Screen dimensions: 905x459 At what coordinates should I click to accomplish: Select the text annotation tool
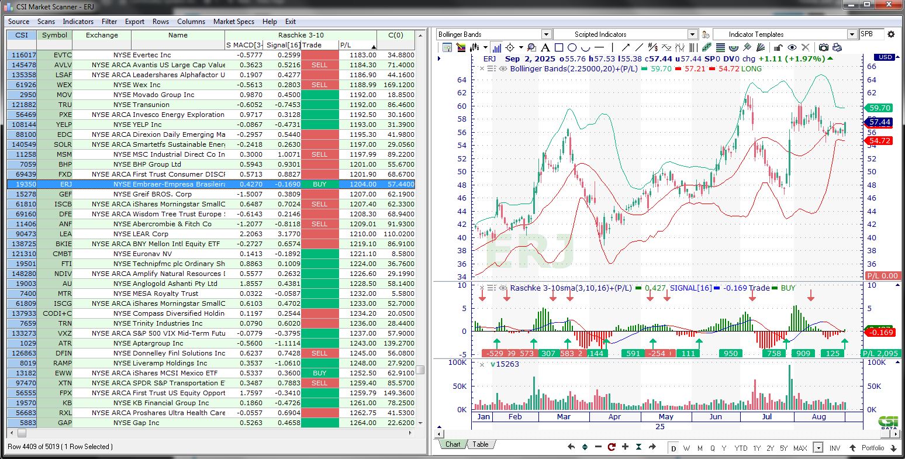coord(545,47)
